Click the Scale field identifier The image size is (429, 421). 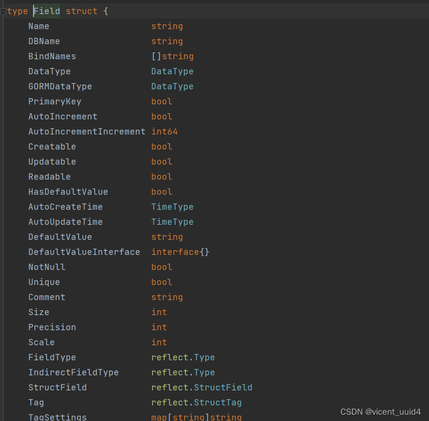point(42,342)
